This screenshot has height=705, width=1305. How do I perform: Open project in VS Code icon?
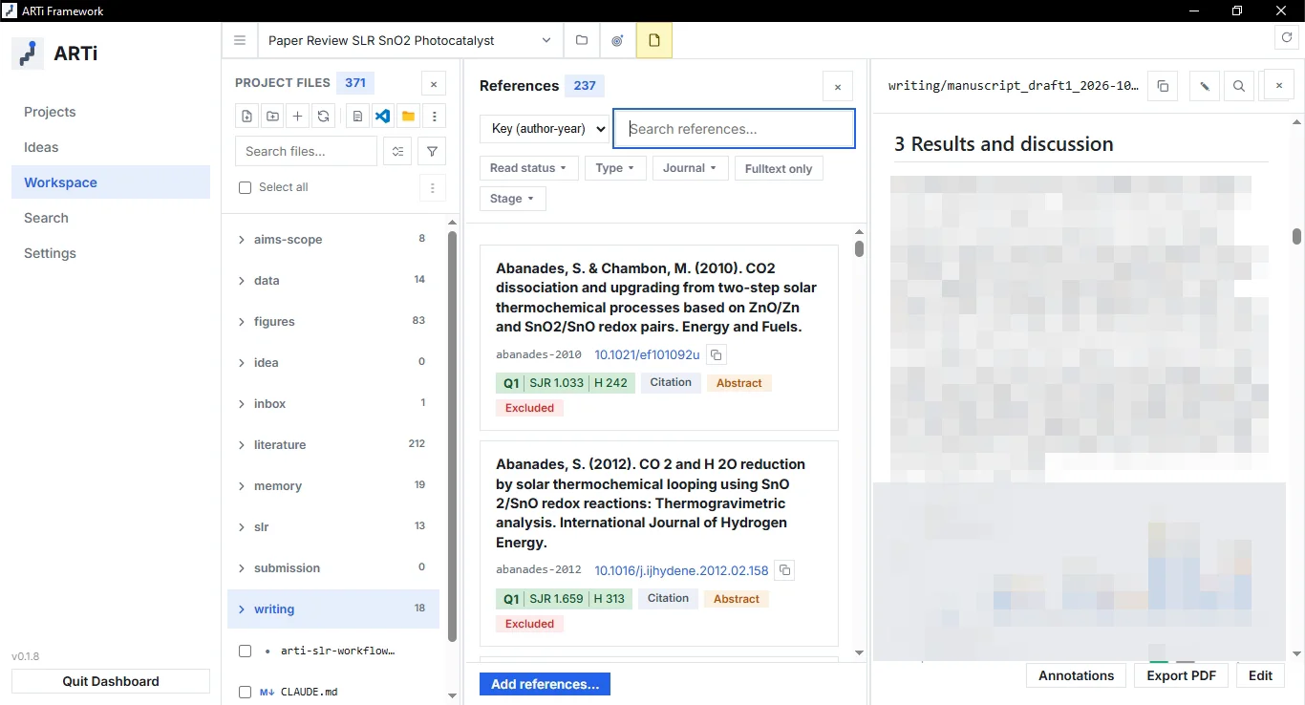click(x=383, y=116)
